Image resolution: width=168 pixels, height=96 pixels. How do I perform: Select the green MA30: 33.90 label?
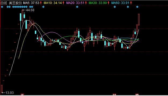coord(98,3)
